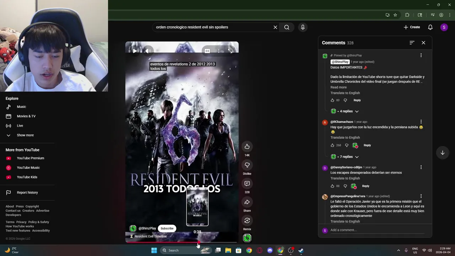Clear the YouTube search text

pyautogui.click(x=275, y=27)
